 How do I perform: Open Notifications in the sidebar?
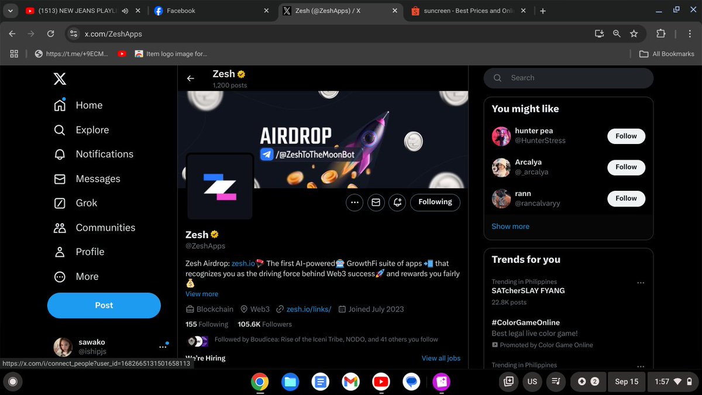tap(94, 154)
